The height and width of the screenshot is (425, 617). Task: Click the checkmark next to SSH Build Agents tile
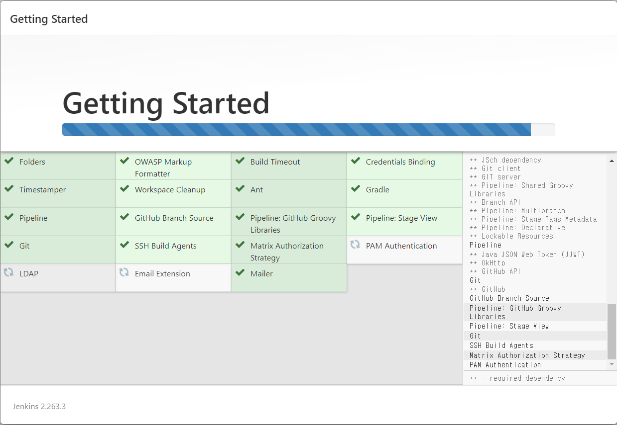click(x=124, y=245)
